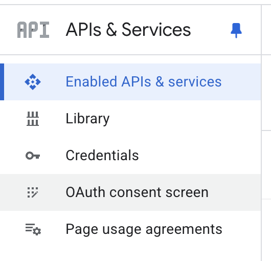Navigate to OAuth consent screen

(130, 192)
